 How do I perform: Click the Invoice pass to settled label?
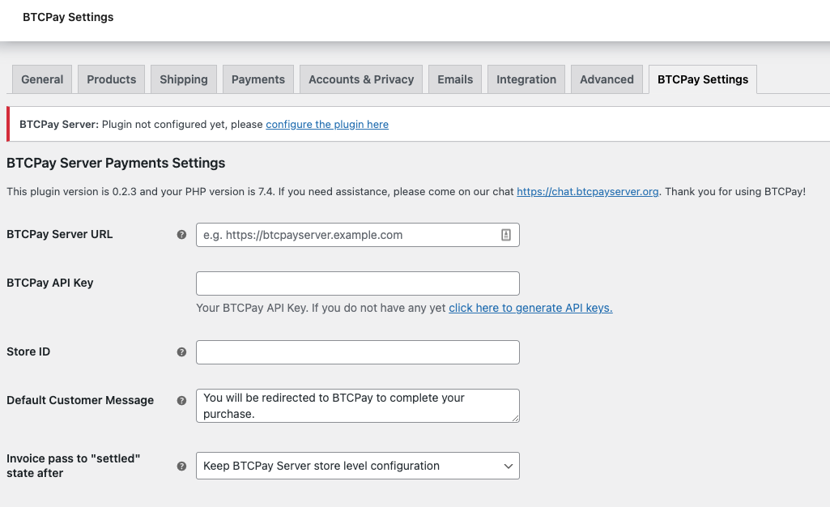(x=73, y=466)
